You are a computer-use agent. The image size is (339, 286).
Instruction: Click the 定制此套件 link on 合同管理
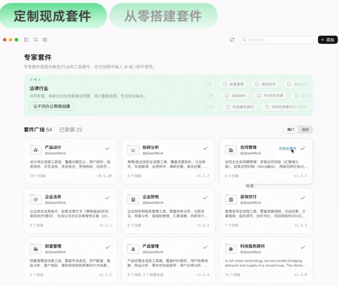tap(287, 148)
